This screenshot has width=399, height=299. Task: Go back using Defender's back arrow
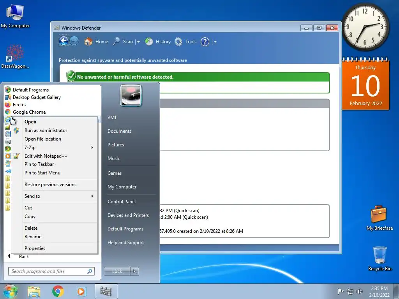click(x=64, y=41)
